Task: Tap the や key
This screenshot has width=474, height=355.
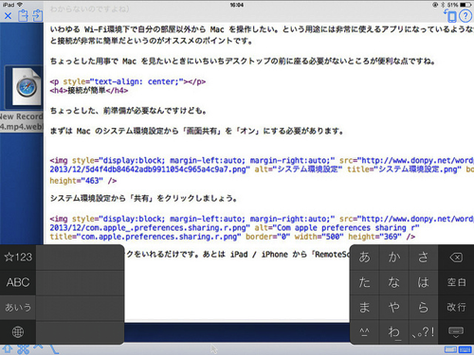Action: 394,307
